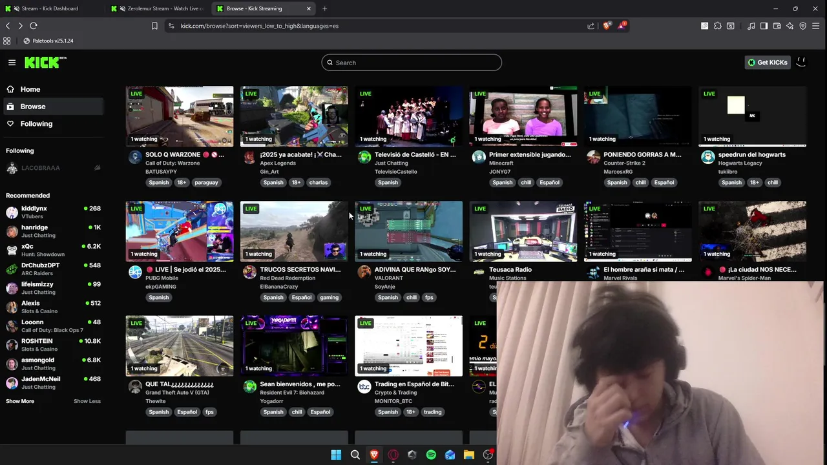827x465 pixels.
Task: Bookmark this page with the bookmark icon
Action: tap(154, 26)
